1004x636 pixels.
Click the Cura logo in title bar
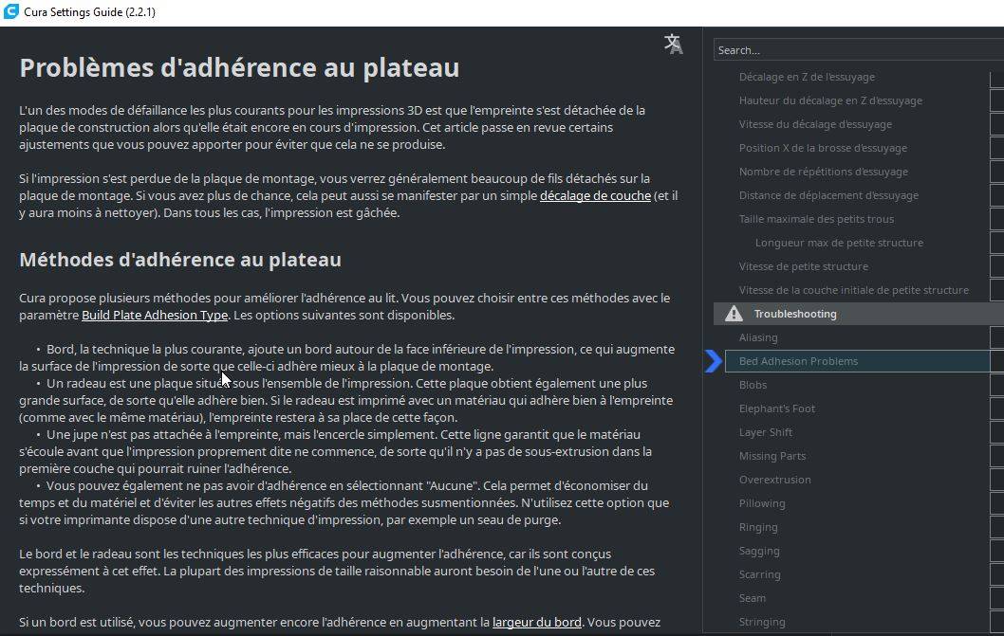(10, 11)
